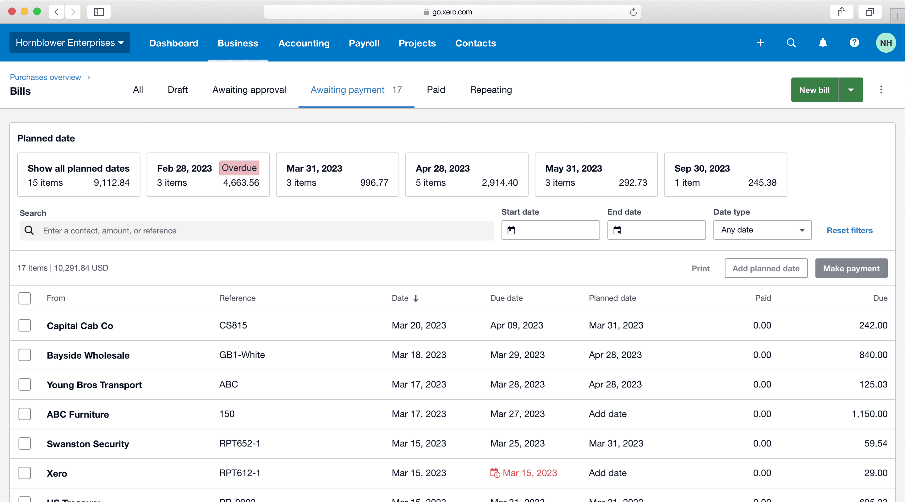Click the contact search input field
The height and width of the screenshot is (502, 905).
click(x=257, y=231)
